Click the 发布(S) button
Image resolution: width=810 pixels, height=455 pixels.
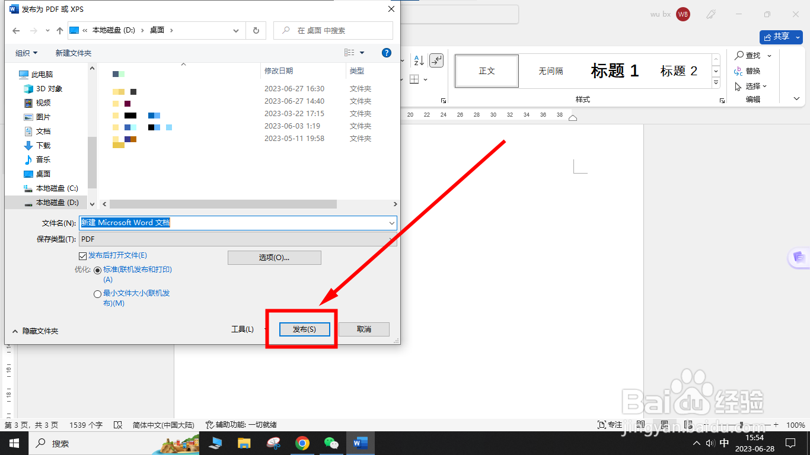pos(304,329)
